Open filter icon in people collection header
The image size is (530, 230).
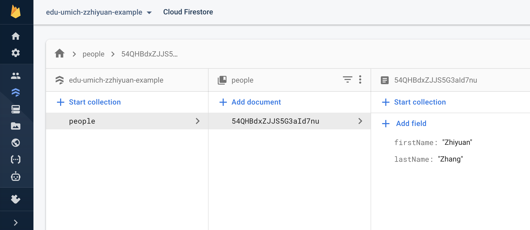348,79
